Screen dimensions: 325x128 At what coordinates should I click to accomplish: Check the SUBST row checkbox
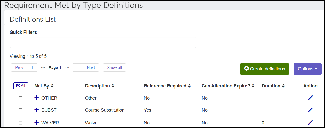click(21, 110)
